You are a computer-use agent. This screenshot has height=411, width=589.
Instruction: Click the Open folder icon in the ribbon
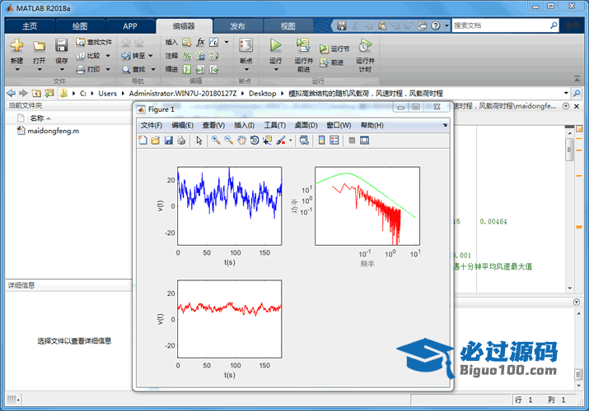39,46
